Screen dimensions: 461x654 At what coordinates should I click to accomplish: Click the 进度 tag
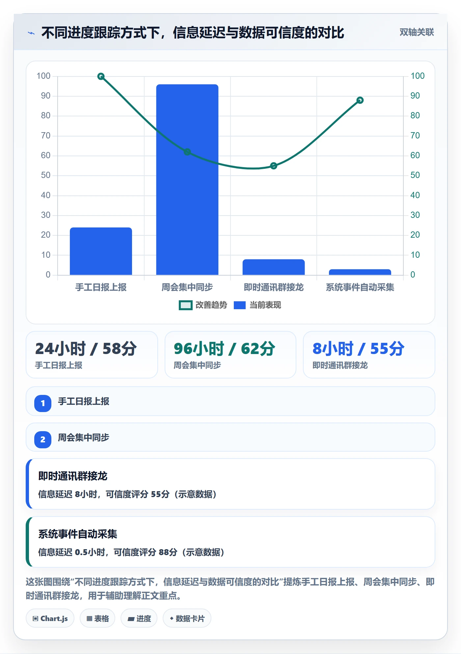139,618
